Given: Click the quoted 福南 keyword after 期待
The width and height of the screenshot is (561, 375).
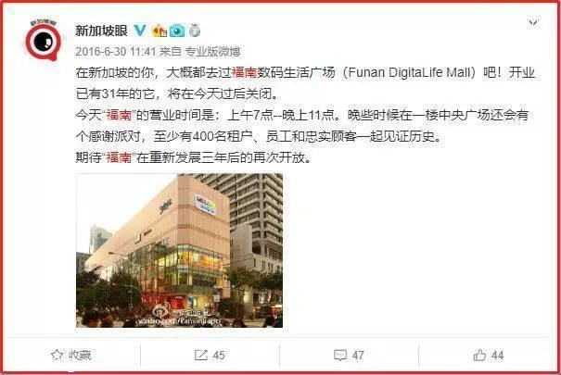Looking at the screenshot, I should [119, 157].
